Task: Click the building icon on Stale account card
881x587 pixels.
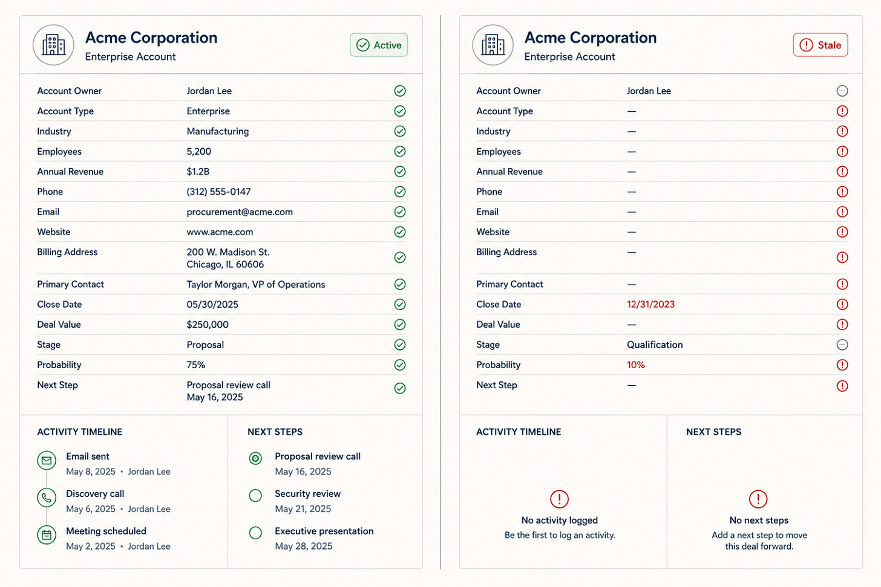Action: click(x=493, y=45)
